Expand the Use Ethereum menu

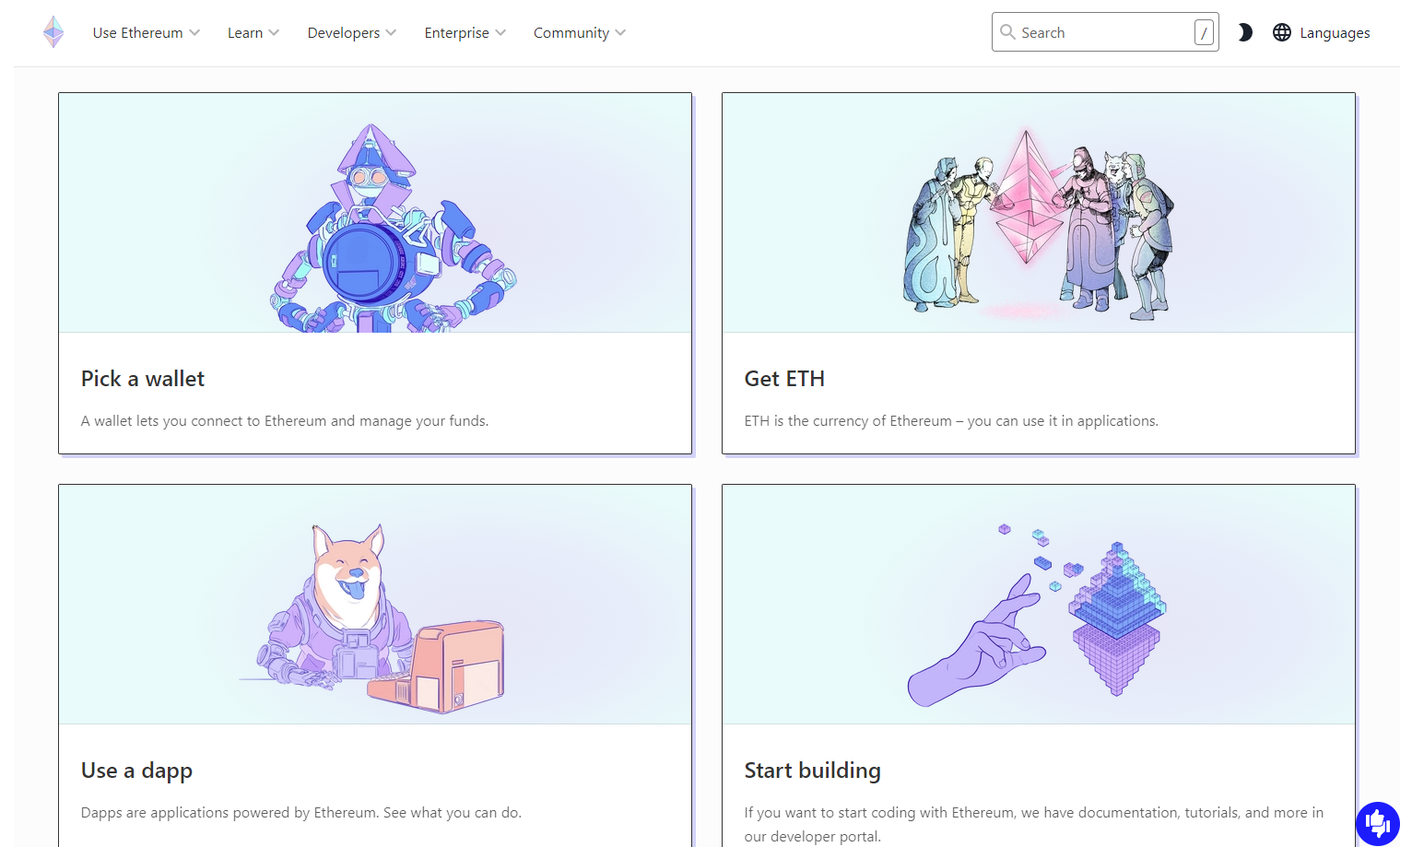[x=147, y=32]
